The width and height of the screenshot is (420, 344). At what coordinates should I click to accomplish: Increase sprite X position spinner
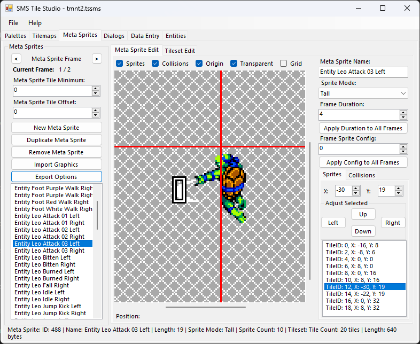click(356, 189)
